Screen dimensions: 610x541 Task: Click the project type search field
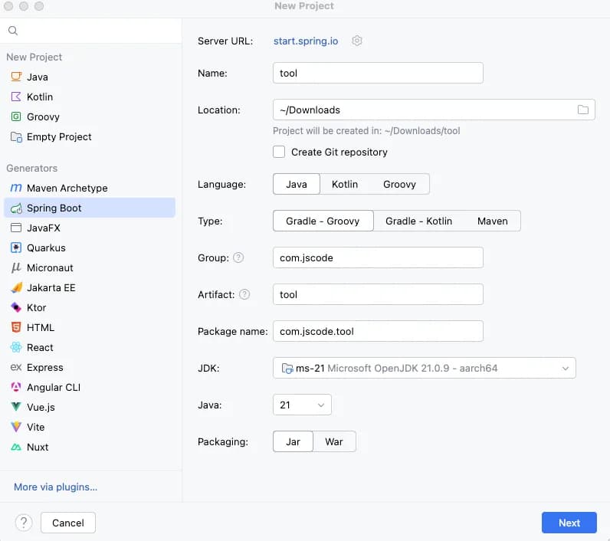point(90,31)
